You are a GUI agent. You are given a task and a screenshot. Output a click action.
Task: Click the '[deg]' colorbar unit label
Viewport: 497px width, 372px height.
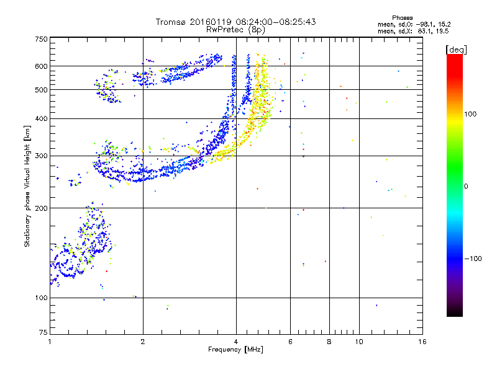456,50
